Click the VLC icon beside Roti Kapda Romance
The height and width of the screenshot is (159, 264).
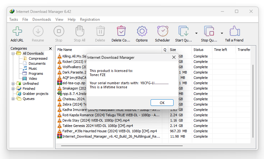click(x=60, y=115)
